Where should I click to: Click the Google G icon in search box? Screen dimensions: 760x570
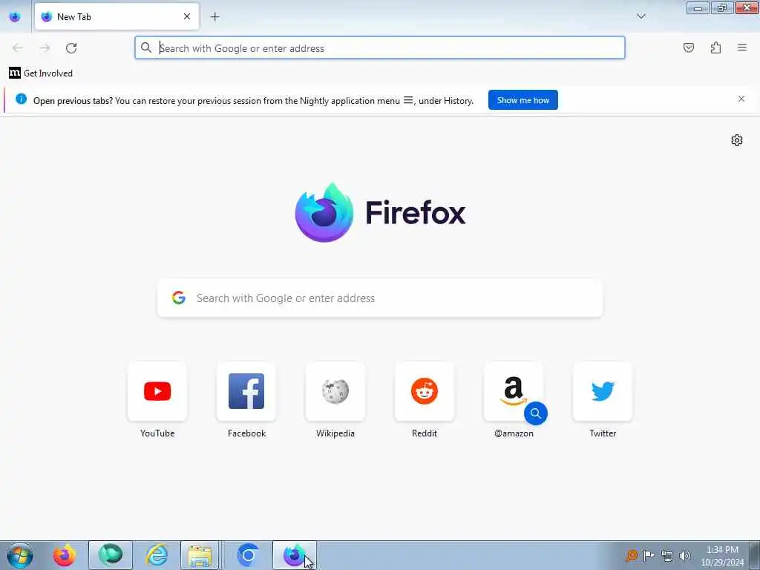[x=178, y=298]
